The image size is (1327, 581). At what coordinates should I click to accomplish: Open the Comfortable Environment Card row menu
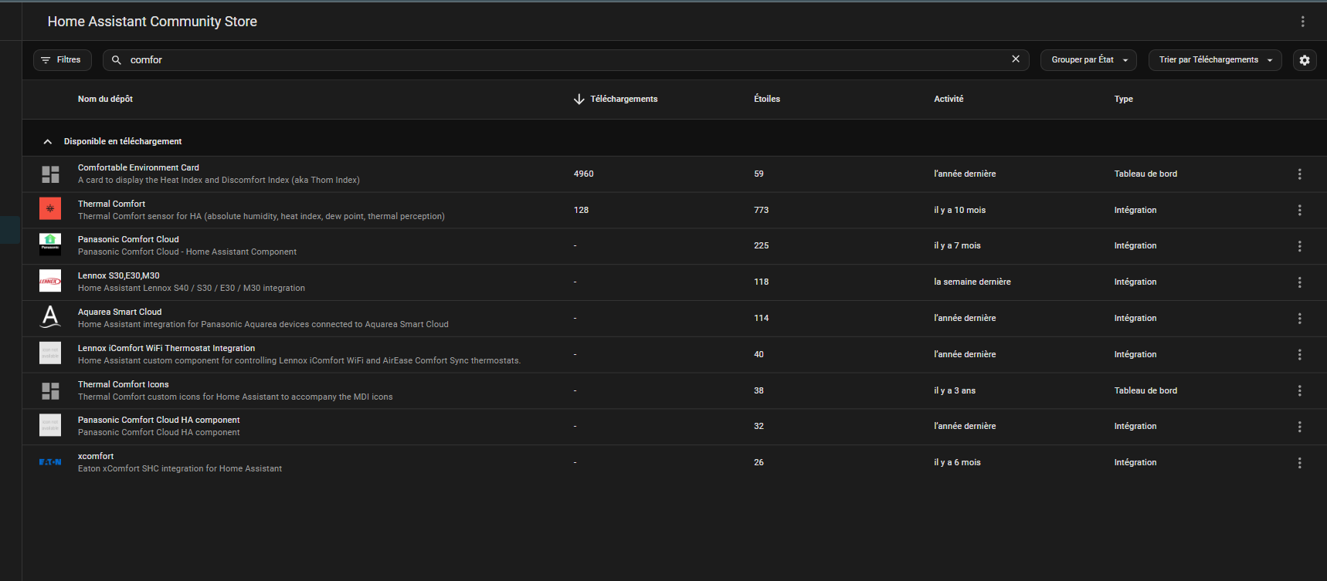click(x=1299, y=174)
